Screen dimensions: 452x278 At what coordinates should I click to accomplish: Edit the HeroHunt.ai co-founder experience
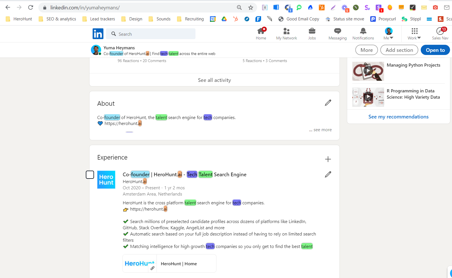coord(328,174)
